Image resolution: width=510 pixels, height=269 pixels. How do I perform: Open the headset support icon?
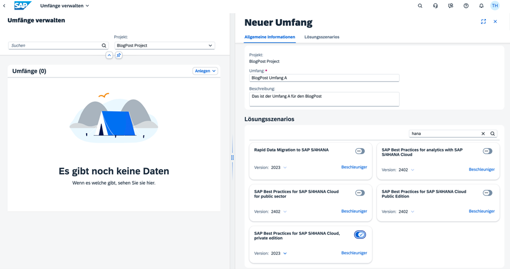point(435,6)
